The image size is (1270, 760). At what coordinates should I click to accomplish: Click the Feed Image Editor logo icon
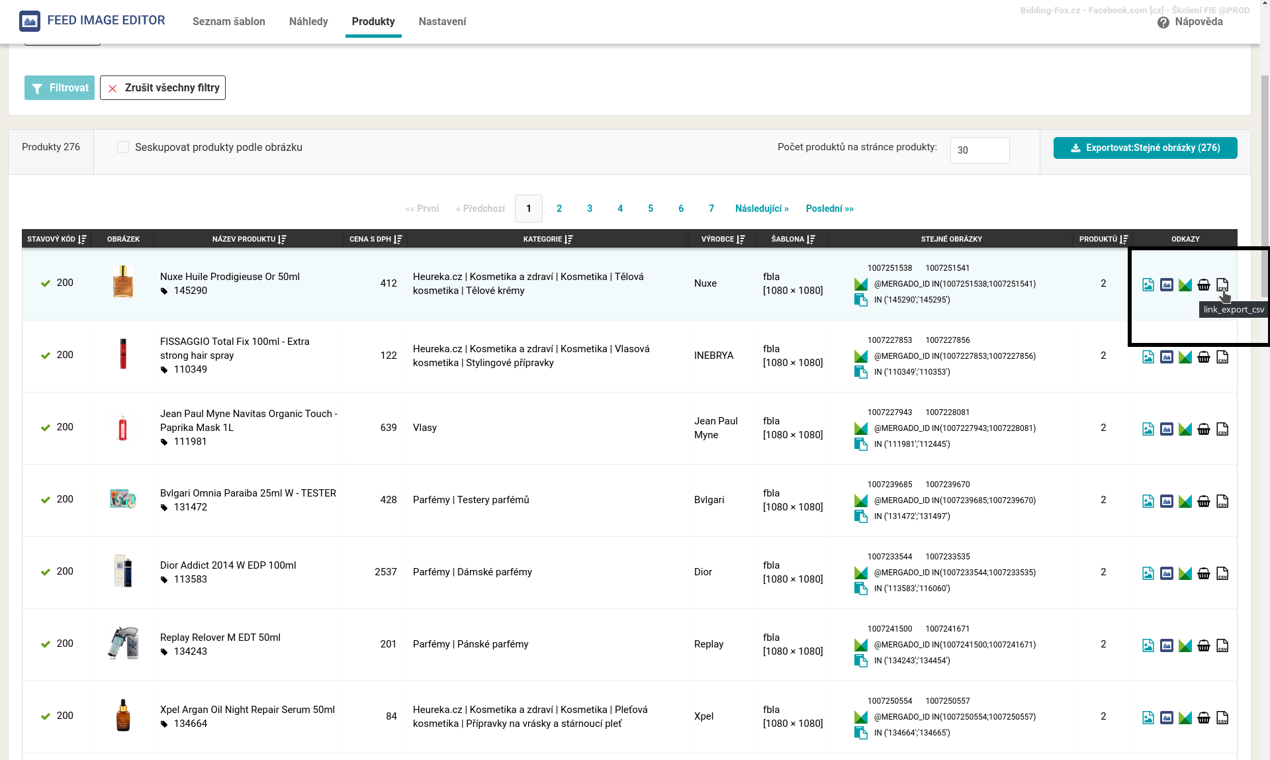tap(30, 21)
